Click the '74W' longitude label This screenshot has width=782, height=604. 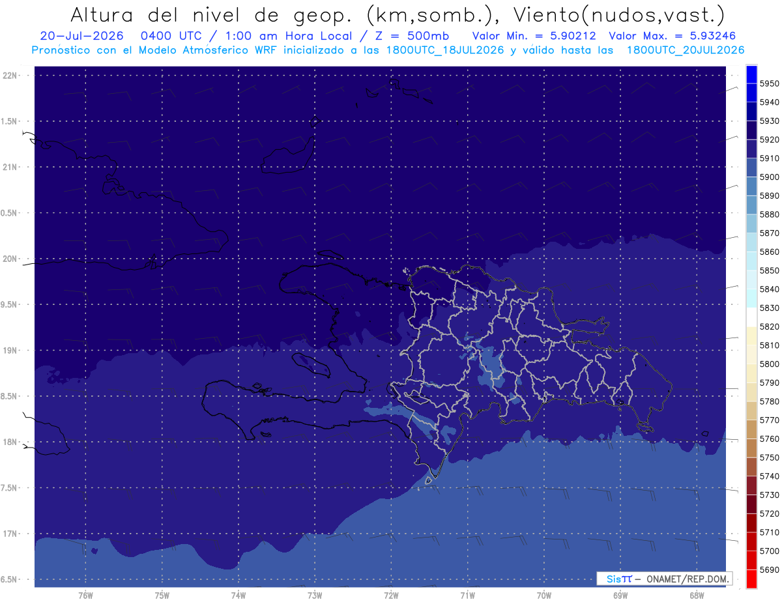[x=238, y=596]
